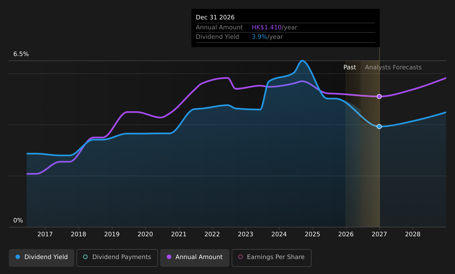Viewport: 455px width, 274px height.
Task: Click the Dec 31 2026 tooltip date
Action: (215, 17)
